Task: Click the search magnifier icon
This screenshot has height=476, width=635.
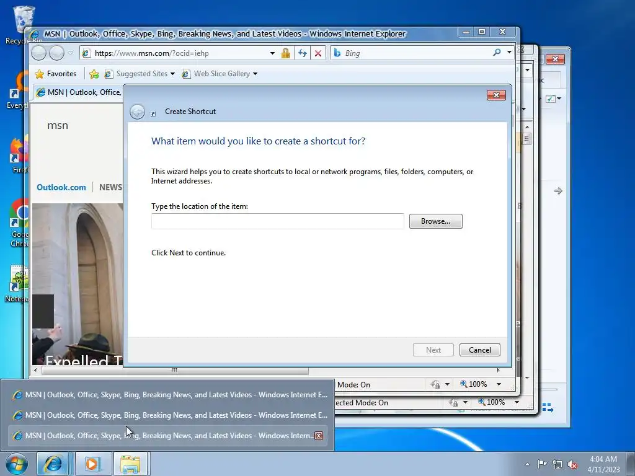Action: (x=497, y=53)
